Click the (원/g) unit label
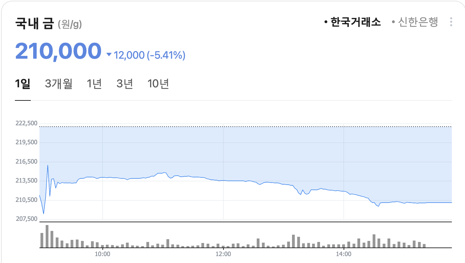465x263 pixels. coord(70,25)
